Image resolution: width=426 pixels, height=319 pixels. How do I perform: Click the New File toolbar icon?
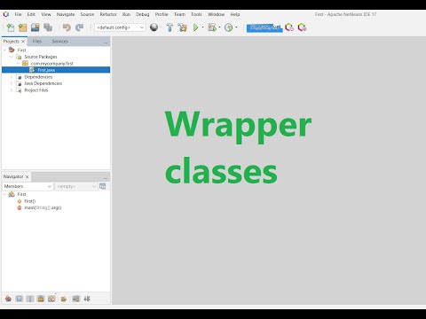pos(11,27)
